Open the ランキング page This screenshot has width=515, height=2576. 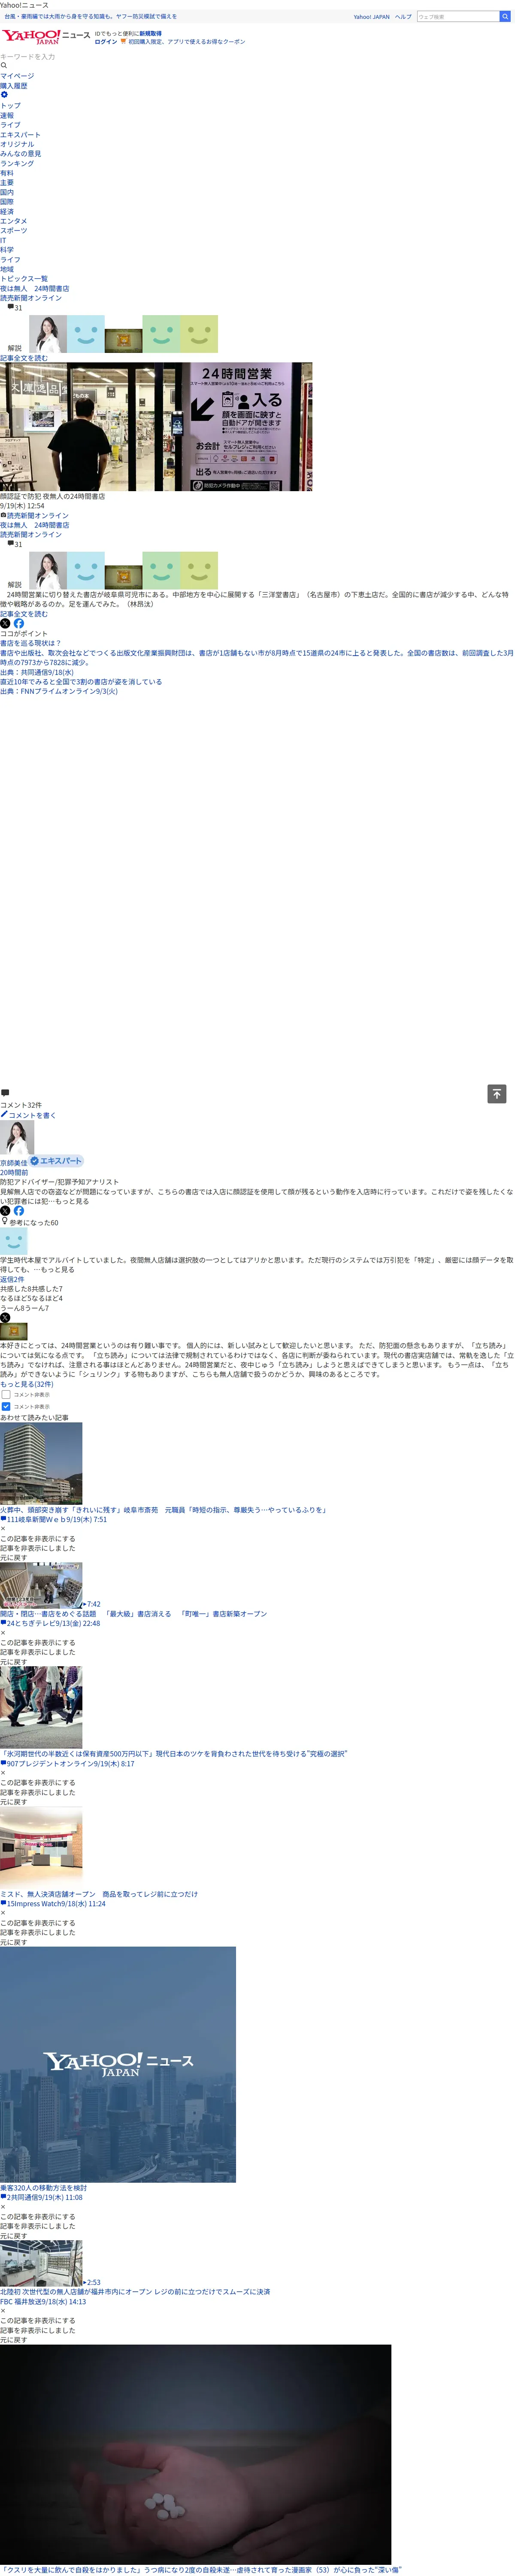click(17, 163)
